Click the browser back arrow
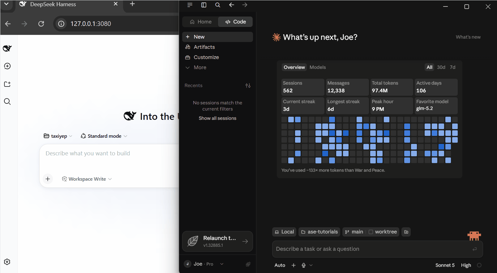 point(8,24)
